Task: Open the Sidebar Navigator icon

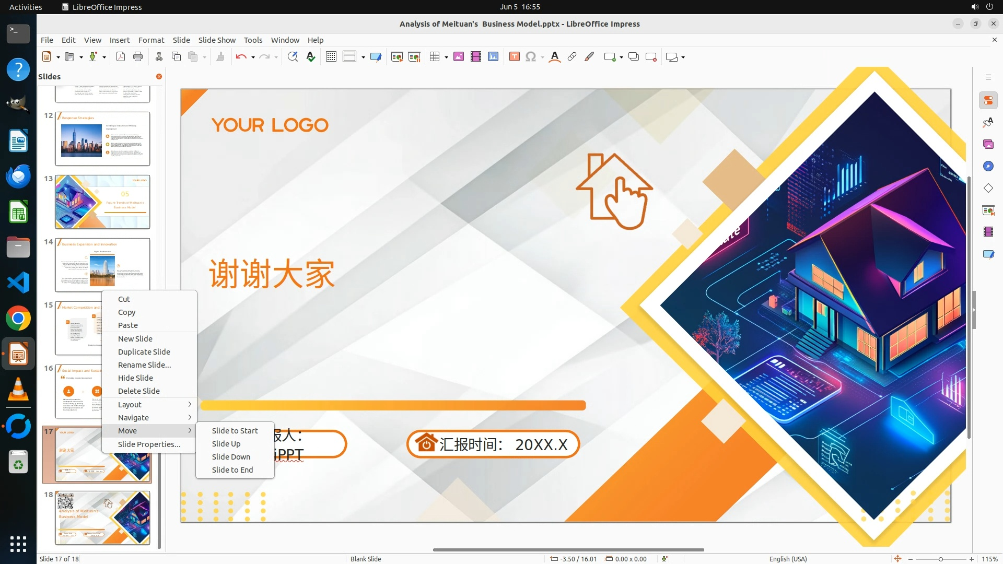Action: pyautogui.click(x=988, y=166)
